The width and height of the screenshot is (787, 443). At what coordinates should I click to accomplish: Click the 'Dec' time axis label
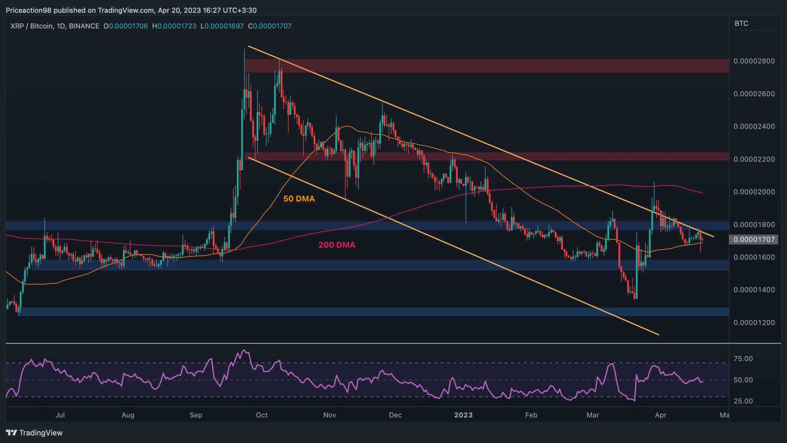pyautogui.click(x=395, y=415)
